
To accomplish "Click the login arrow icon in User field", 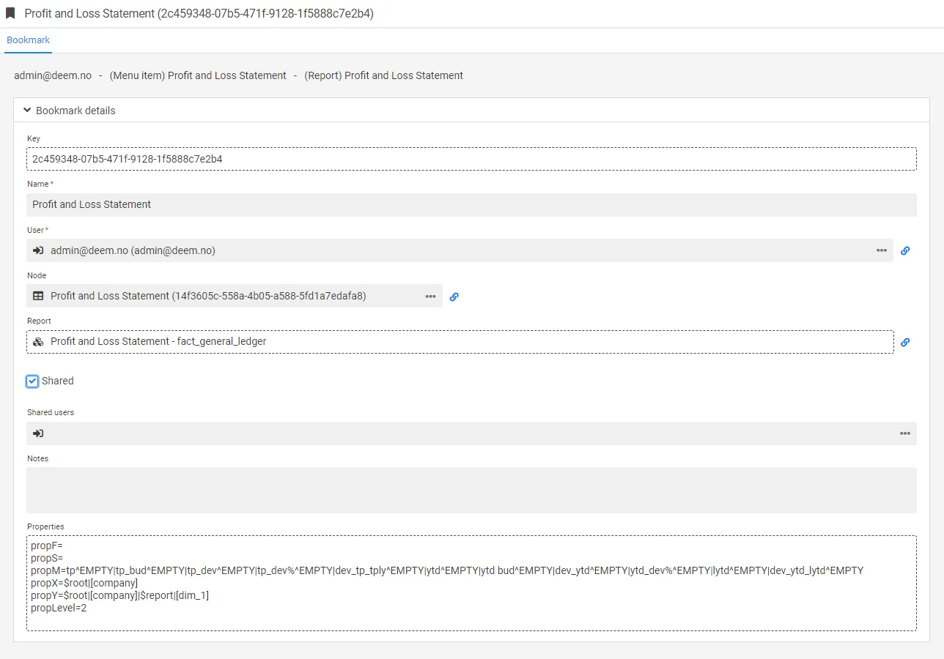I will click(39, 250).
